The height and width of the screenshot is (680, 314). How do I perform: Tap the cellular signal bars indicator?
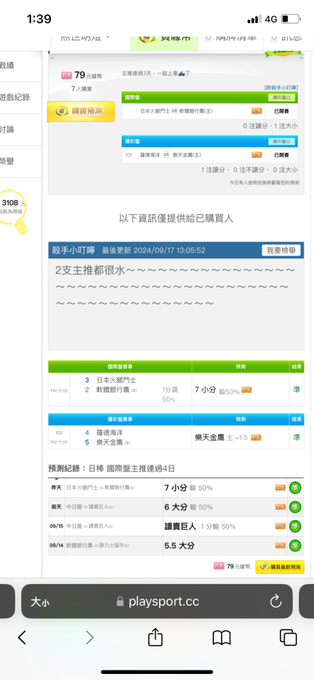254,19
